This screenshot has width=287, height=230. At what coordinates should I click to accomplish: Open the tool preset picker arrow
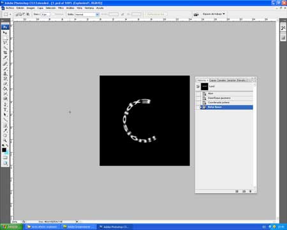10,14
